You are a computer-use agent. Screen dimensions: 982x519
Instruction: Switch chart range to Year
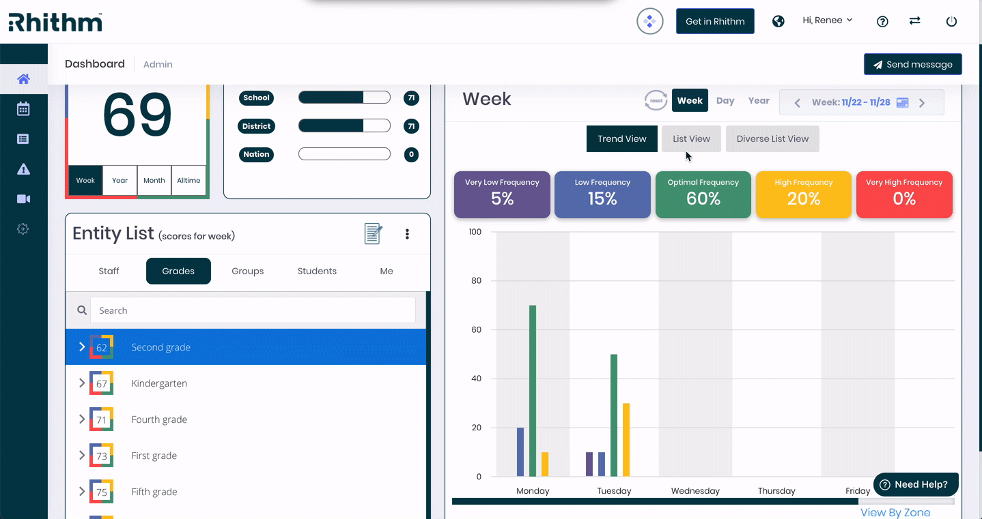pos(759,100)
